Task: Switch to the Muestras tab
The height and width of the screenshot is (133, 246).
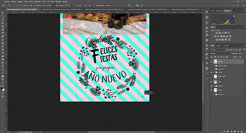Action: (x=219, y=11)
